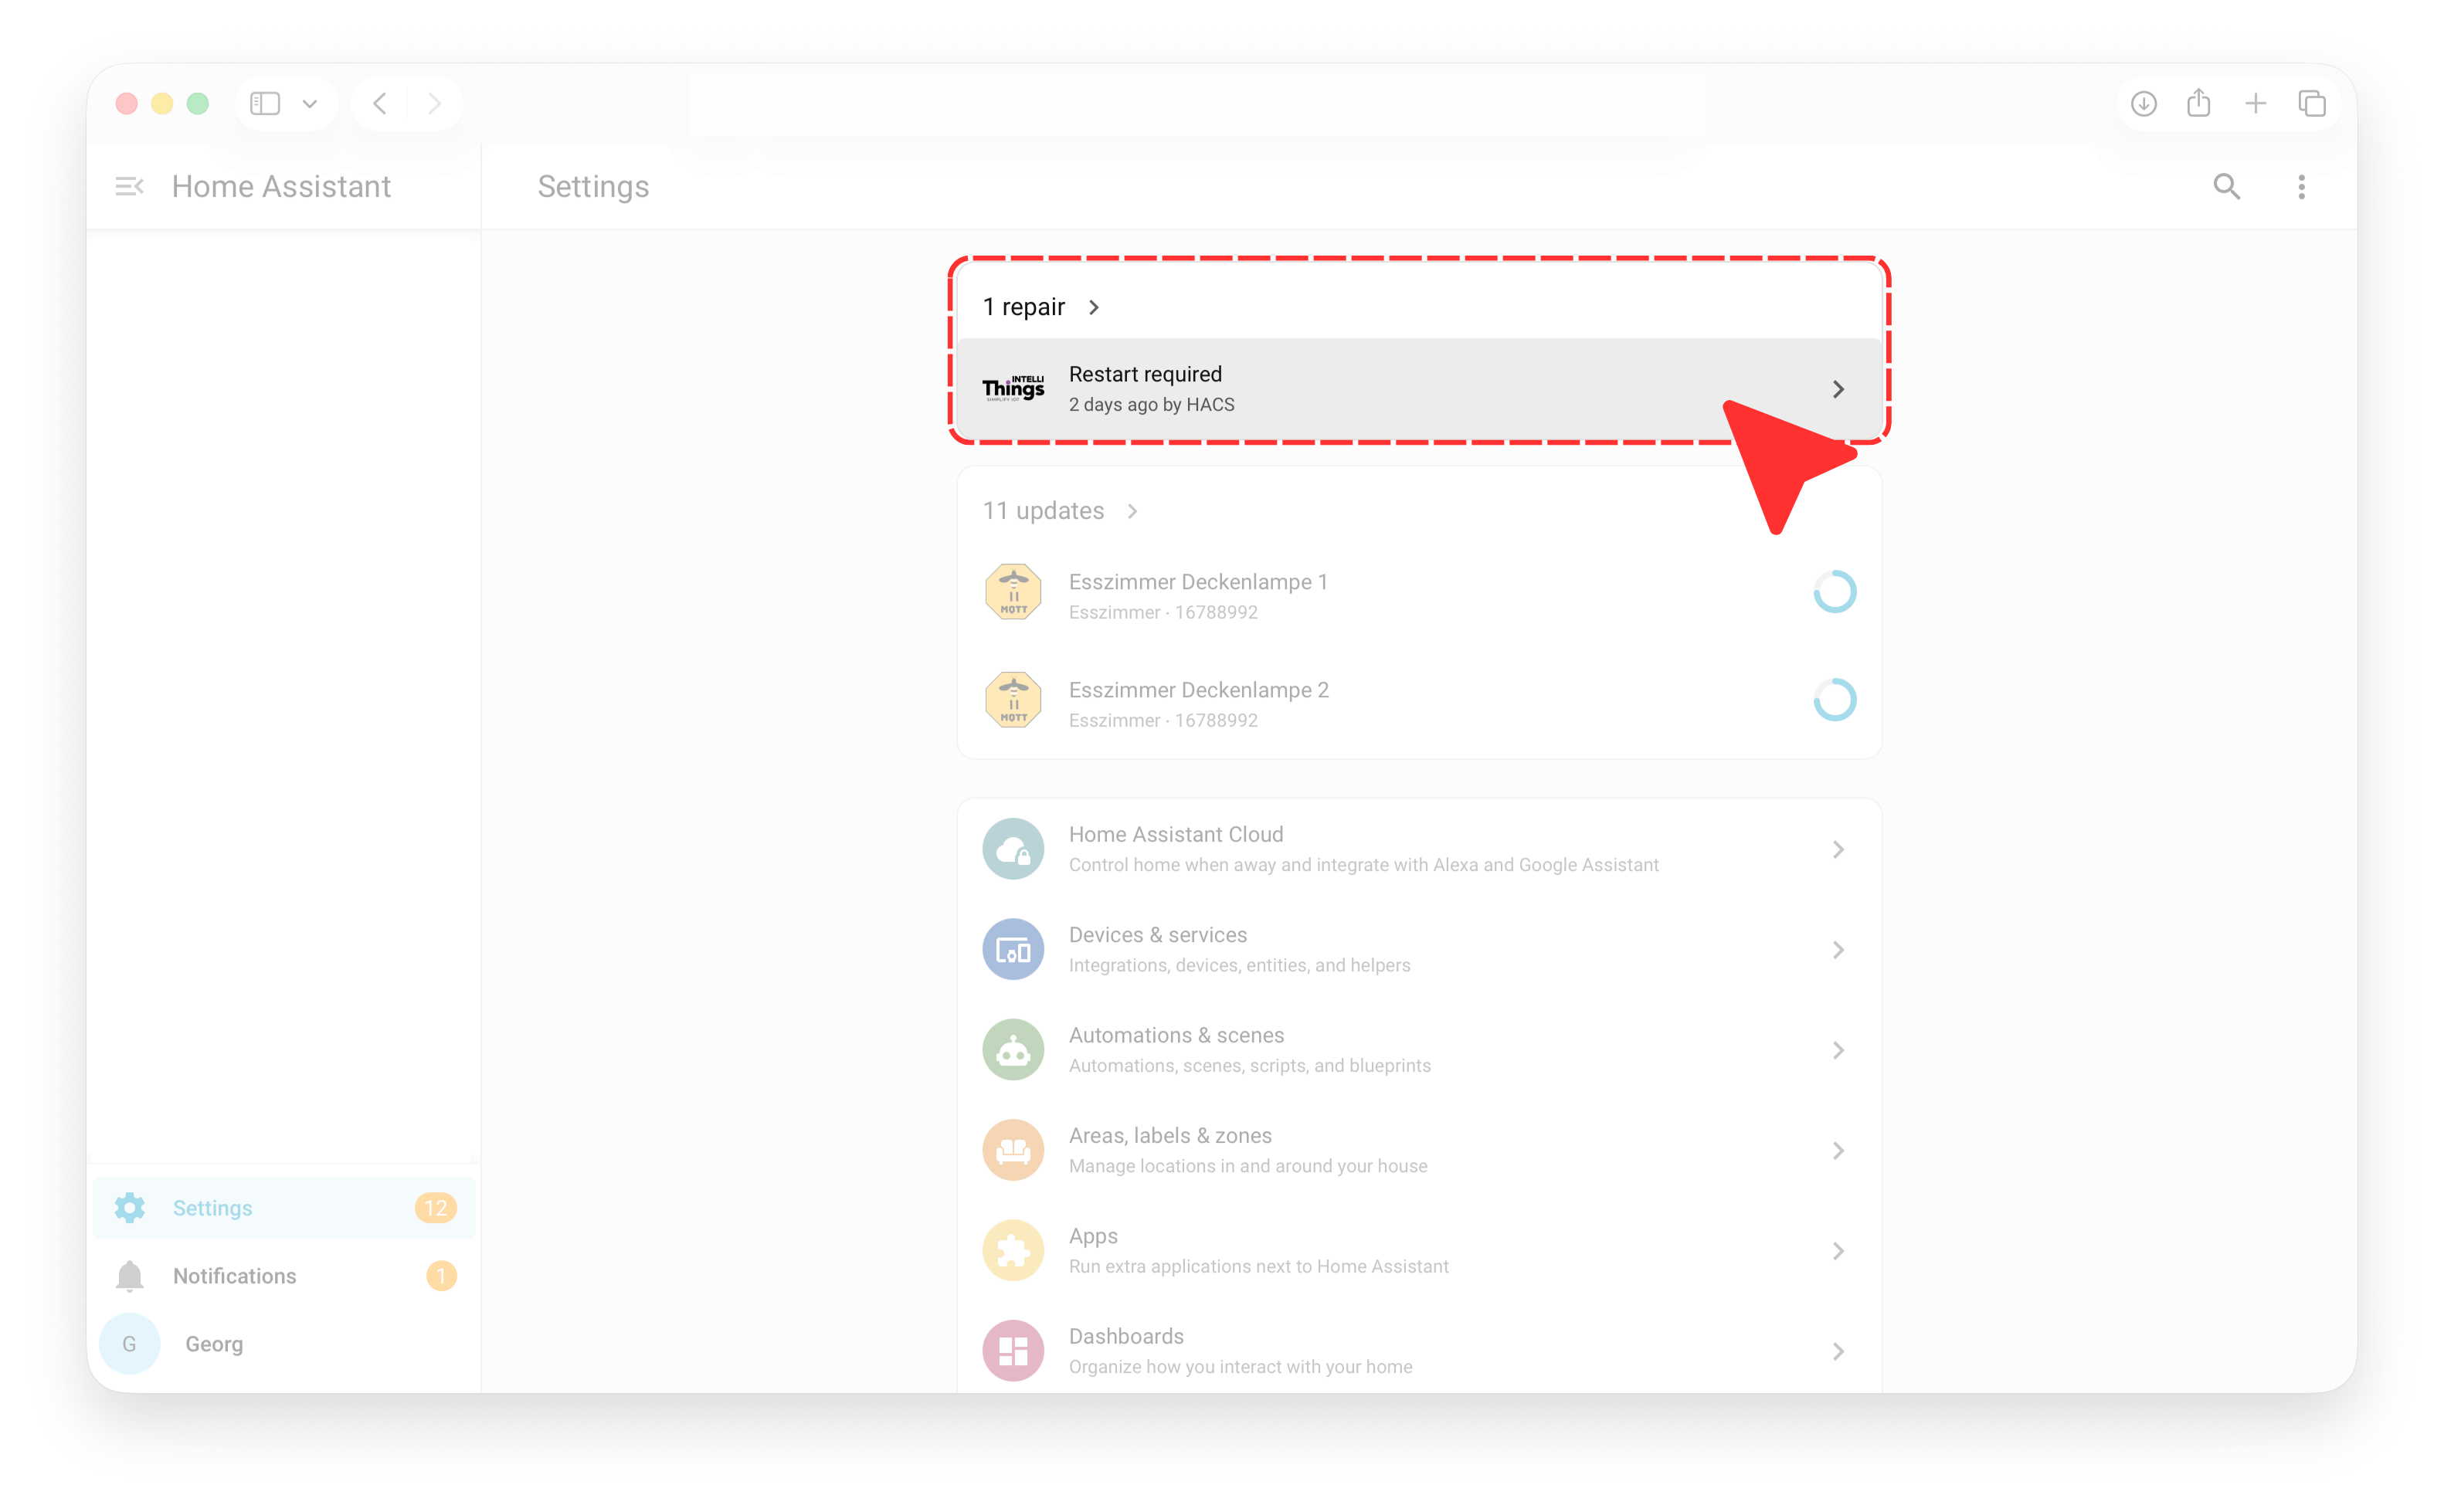Expand the 11 updates section
Screen dimensions: 2444x1512
click(1060, 511)
